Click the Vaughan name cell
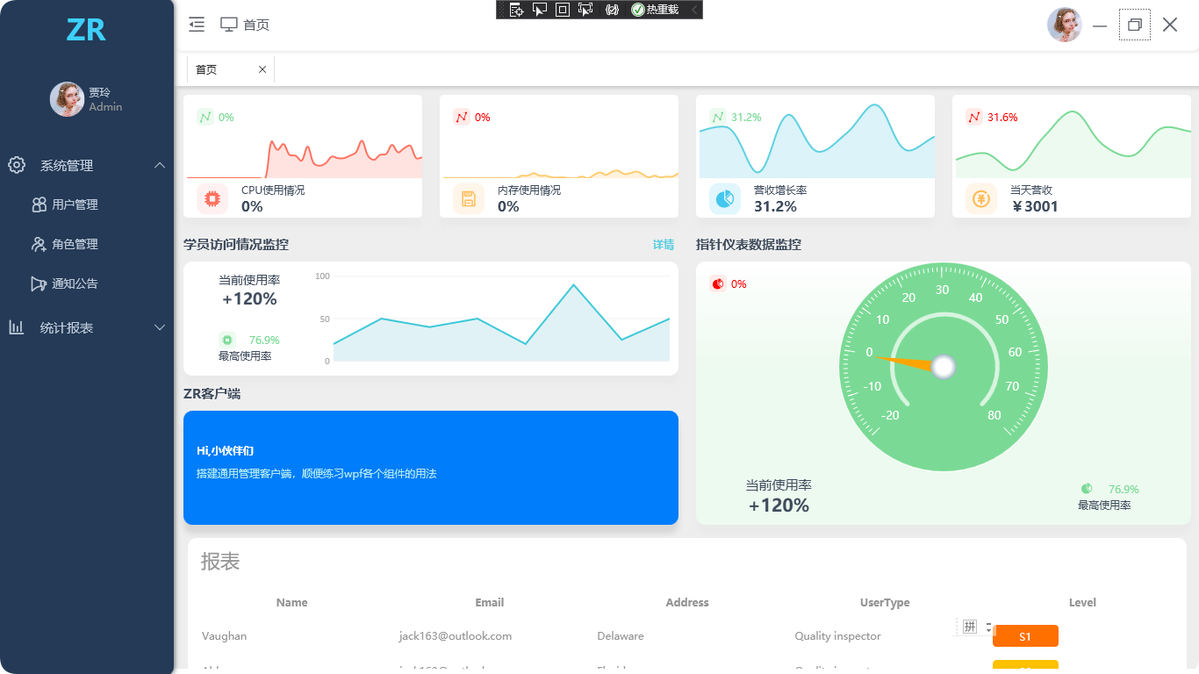The width and height of the screenshot is (1199, 674). pyautogui.click(x=224, y=635)
